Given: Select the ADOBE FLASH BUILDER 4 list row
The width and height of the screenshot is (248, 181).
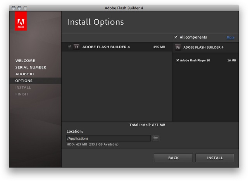Looking at the screenshot, I should click(117, 47).
